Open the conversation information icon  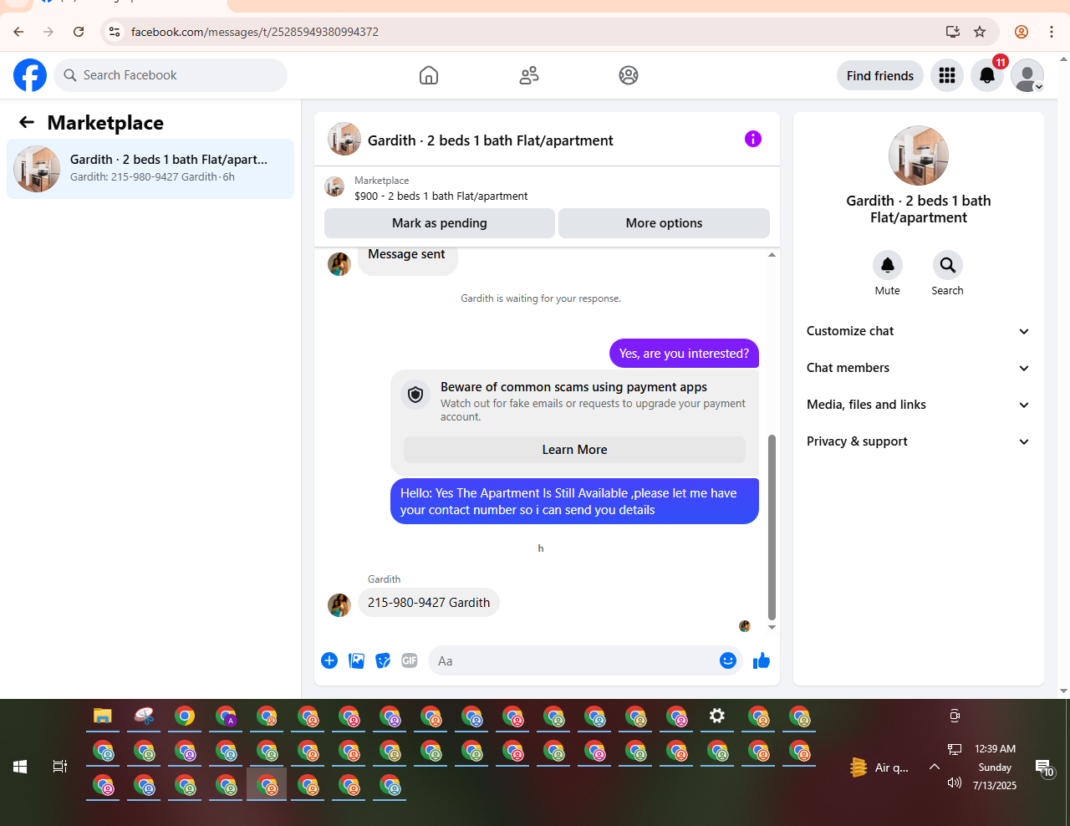pyautogui.click(x=753, y=139)
